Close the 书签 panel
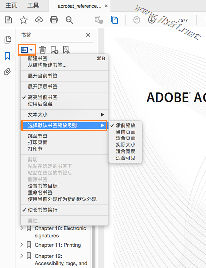Image resolution: width=206 pixels, height=268 pixels. pyautogui.click(x=88, y=35)
